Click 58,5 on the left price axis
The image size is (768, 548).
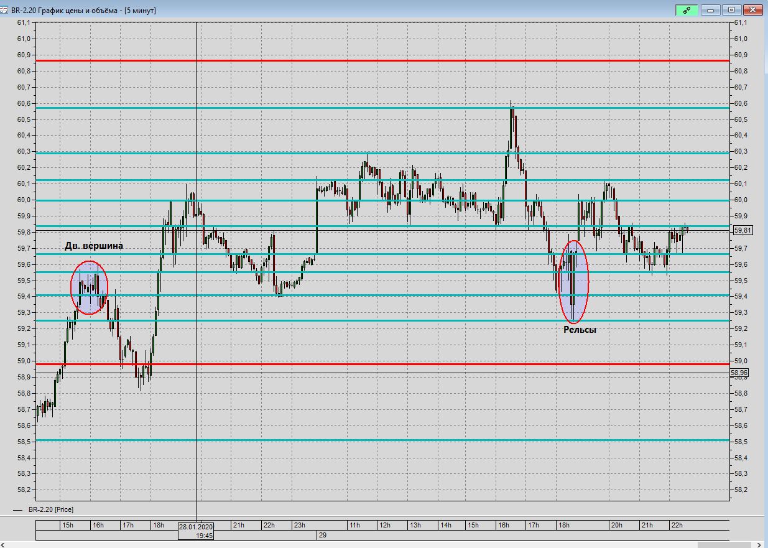(x=24, y=442)
